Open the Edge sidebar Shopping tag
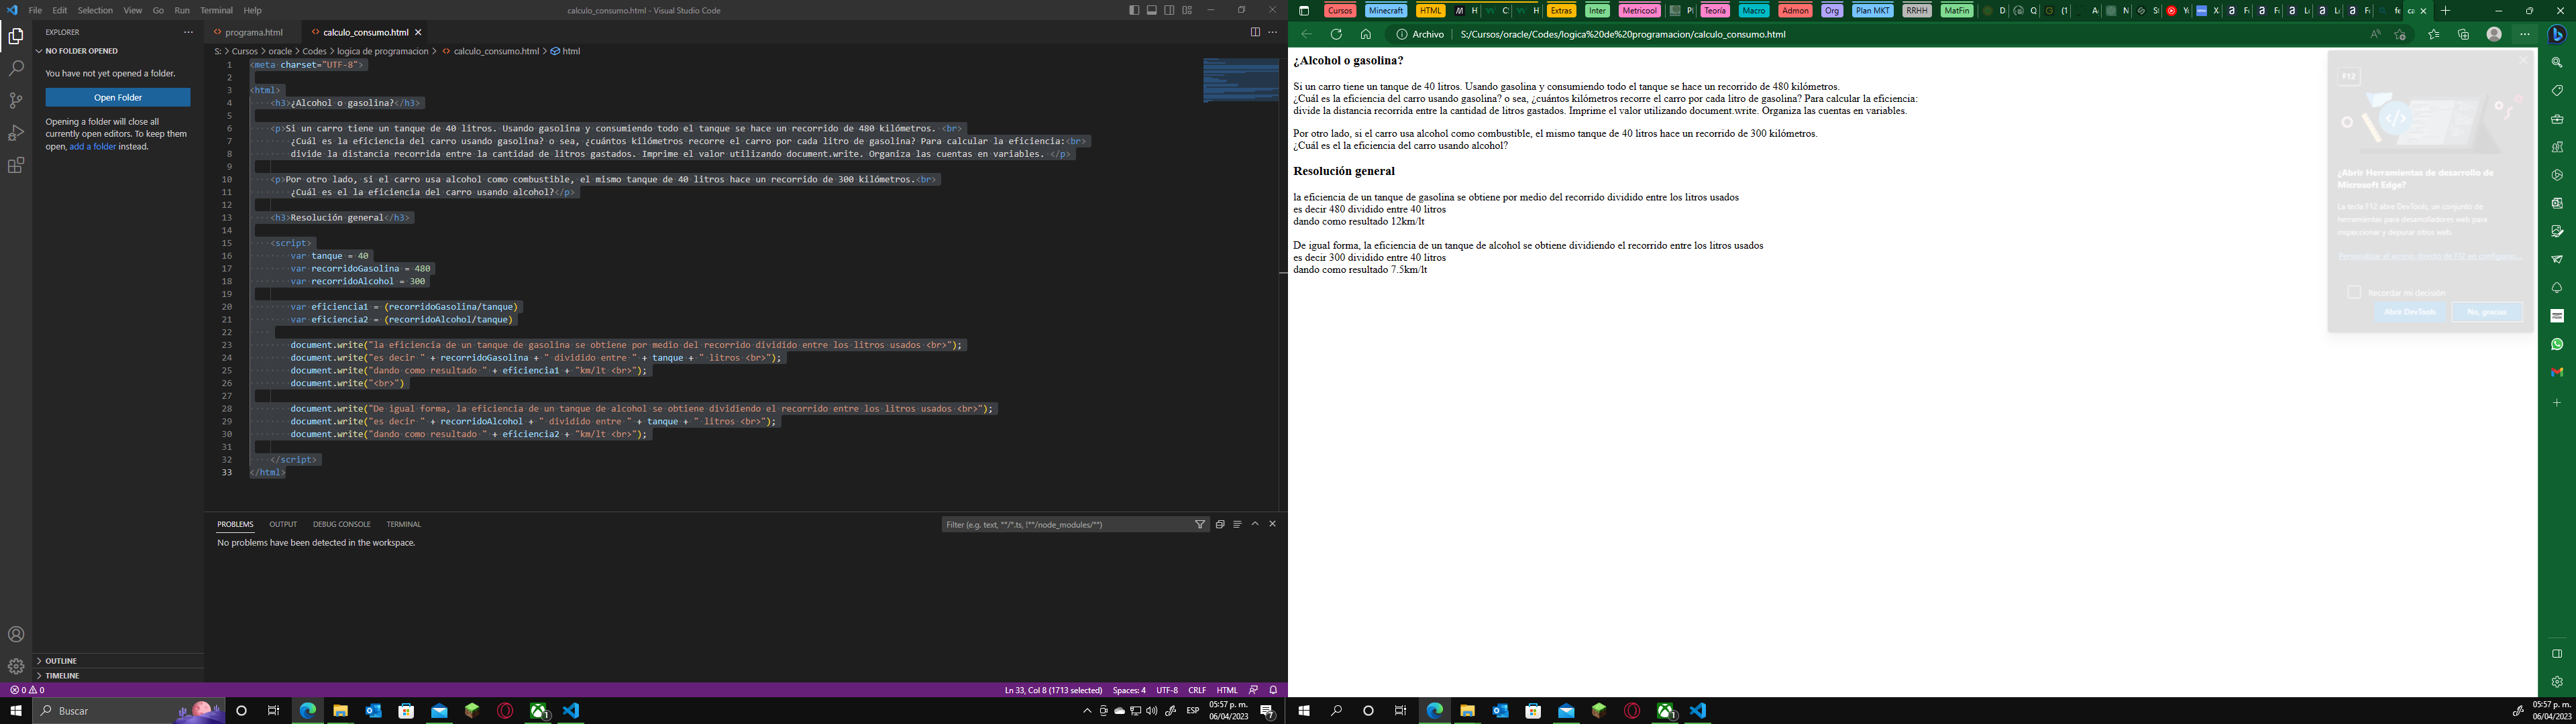 pos(2557,90)
